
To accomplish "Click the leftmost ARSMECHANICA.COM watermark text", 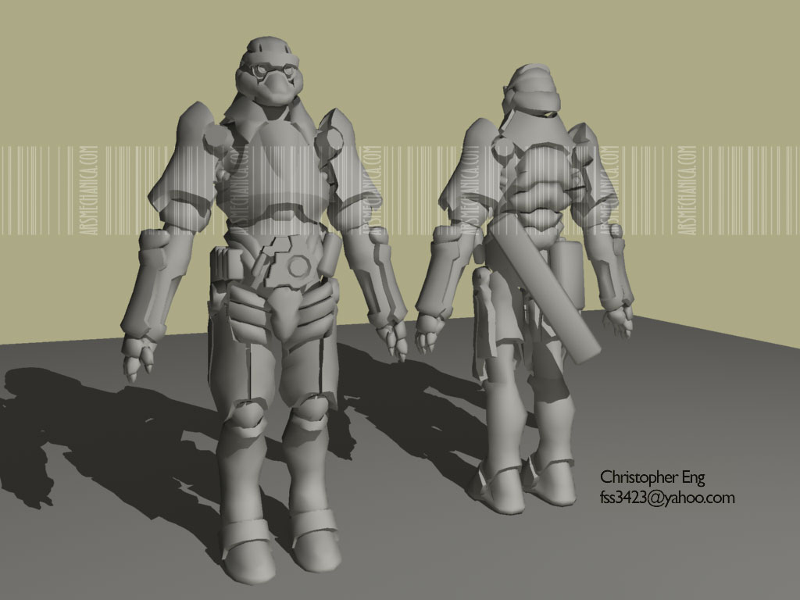I will coord(90,190).
